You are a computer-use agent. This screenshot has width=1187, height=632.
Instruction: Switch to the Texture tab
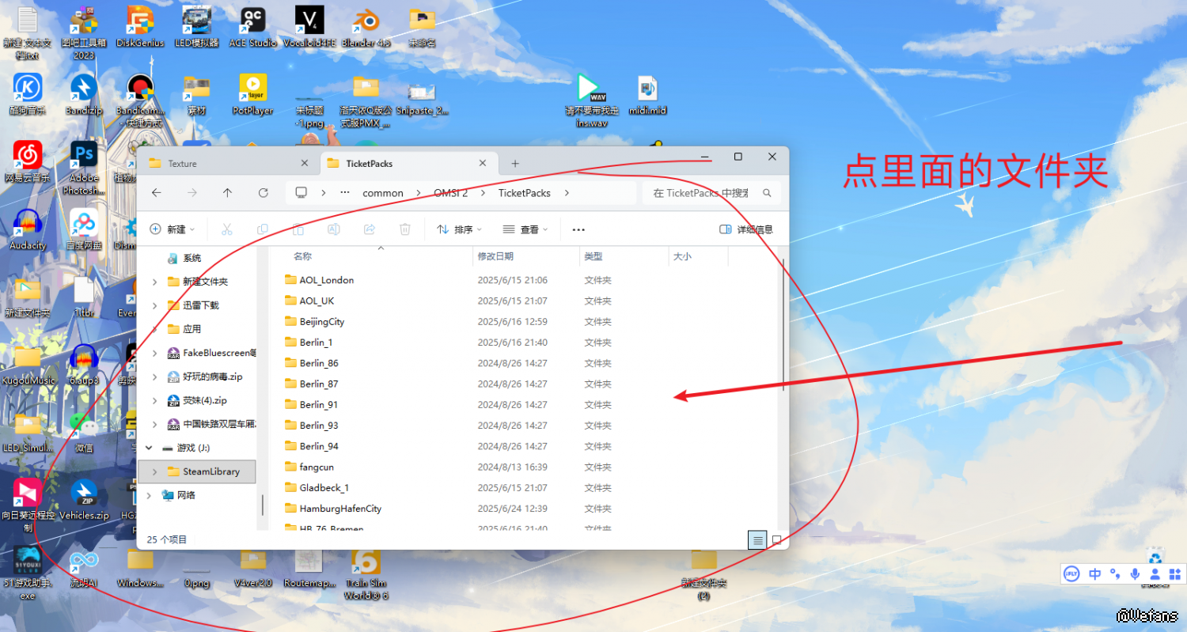coord(229,164)
